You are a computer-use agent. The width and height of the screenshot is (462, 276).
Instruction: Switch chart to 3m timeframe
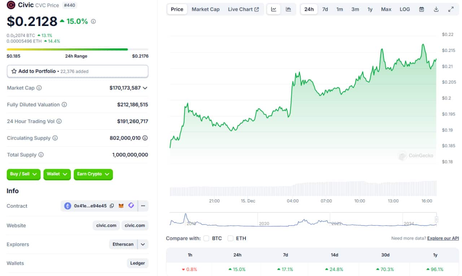(x=355, y=9)
